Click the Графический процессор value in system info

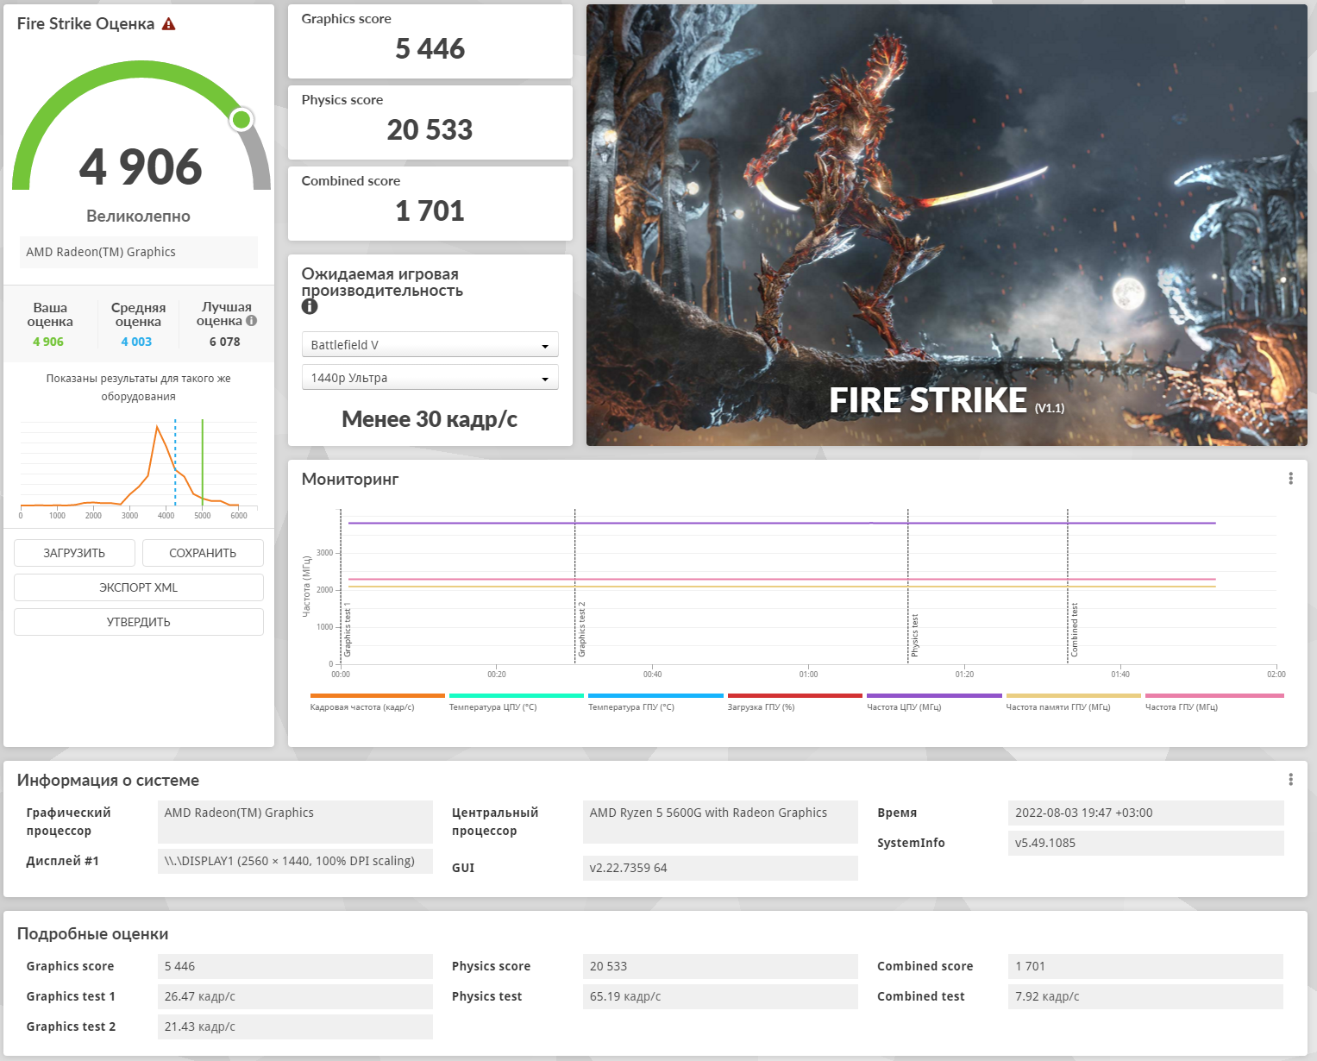click(x=295, y=822)
